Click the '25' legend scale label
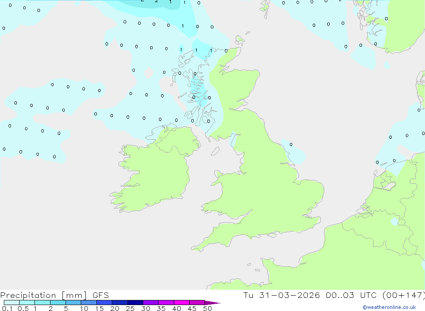425x311 pixels. pos(130,308)
